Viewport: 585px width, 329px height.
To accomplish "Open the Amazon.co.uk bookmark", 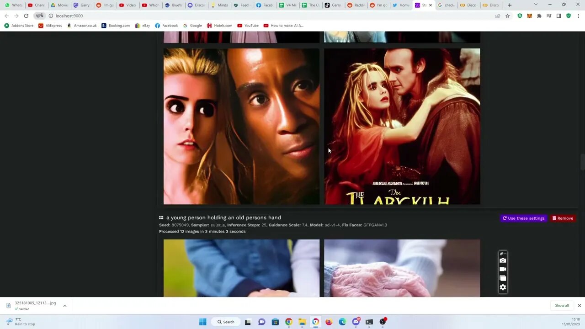I will pyautogui.click(x=82, y=26).
